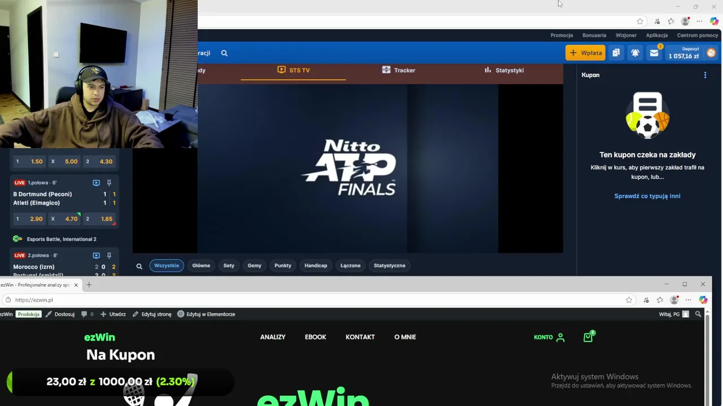Image resolution: width=723 pixels, height=406 pixels.
Task: Click the Nitto ATP Finals video stream
Action: [x=348, y=168]
